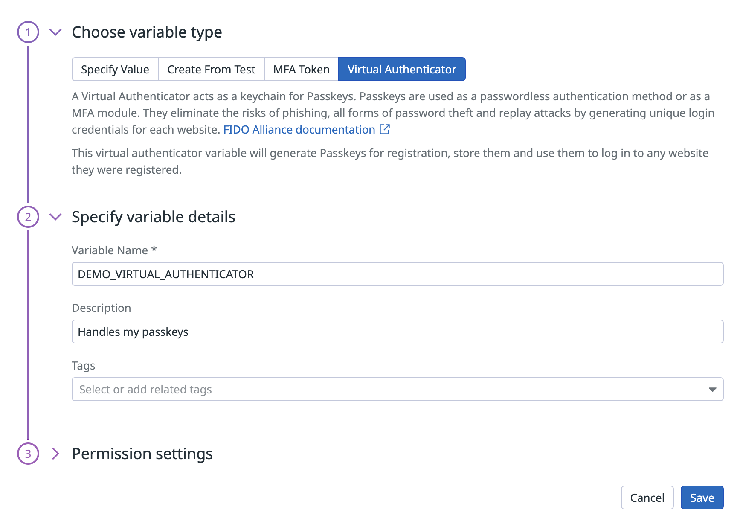Expand the Permission settings chevron
This screenshot has width=743, height=518.
pyautogui.click(x=55, y=454)
